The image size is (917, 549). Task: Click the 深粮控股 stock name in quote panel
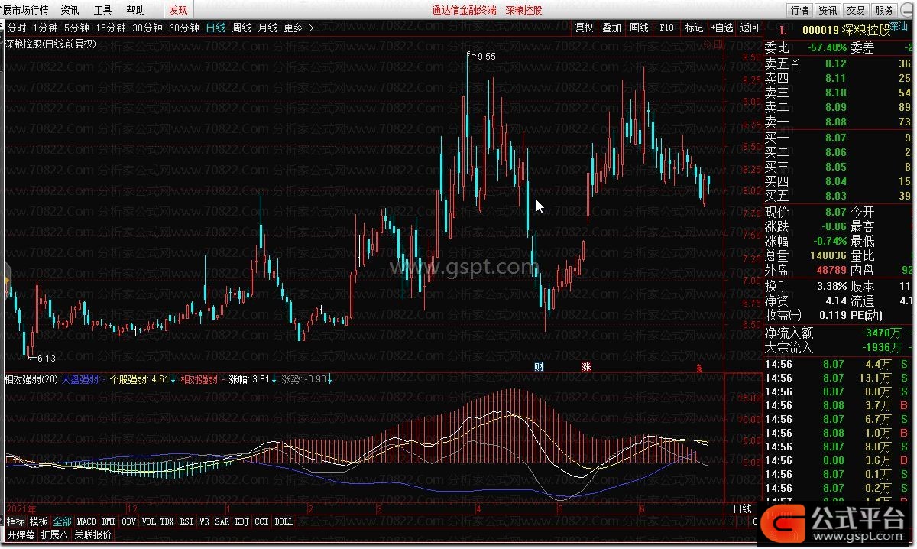(867, 30)
